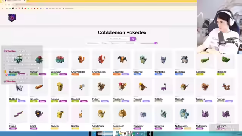Screen dimensions: 242x136
Task: Click the Caterpie name link
Action: pos(200,72)
